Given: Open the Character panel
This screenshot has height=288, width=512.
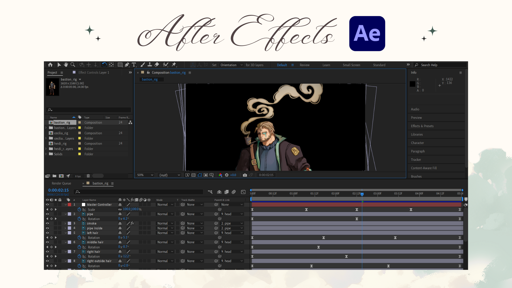Looking at the screenshot, I should (x=417, y=143).
